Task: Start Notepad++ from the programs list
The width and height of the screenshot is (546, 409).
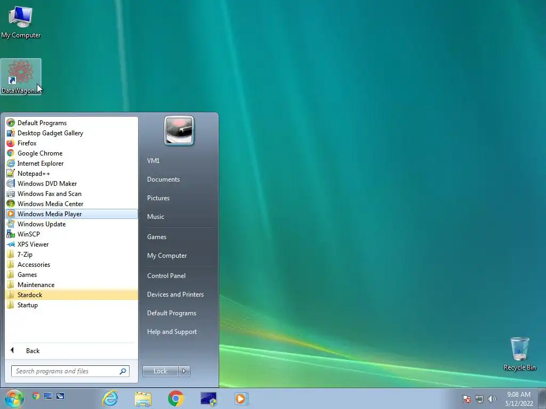Action: click(71, 173)
